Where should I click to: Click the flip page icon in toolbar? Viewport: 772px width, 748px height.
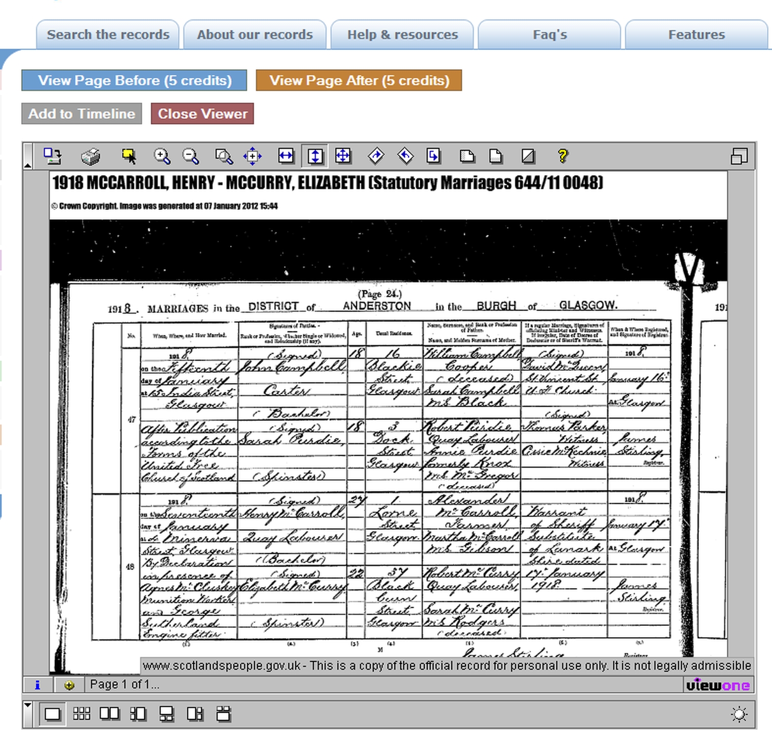[x=434, y=156]
